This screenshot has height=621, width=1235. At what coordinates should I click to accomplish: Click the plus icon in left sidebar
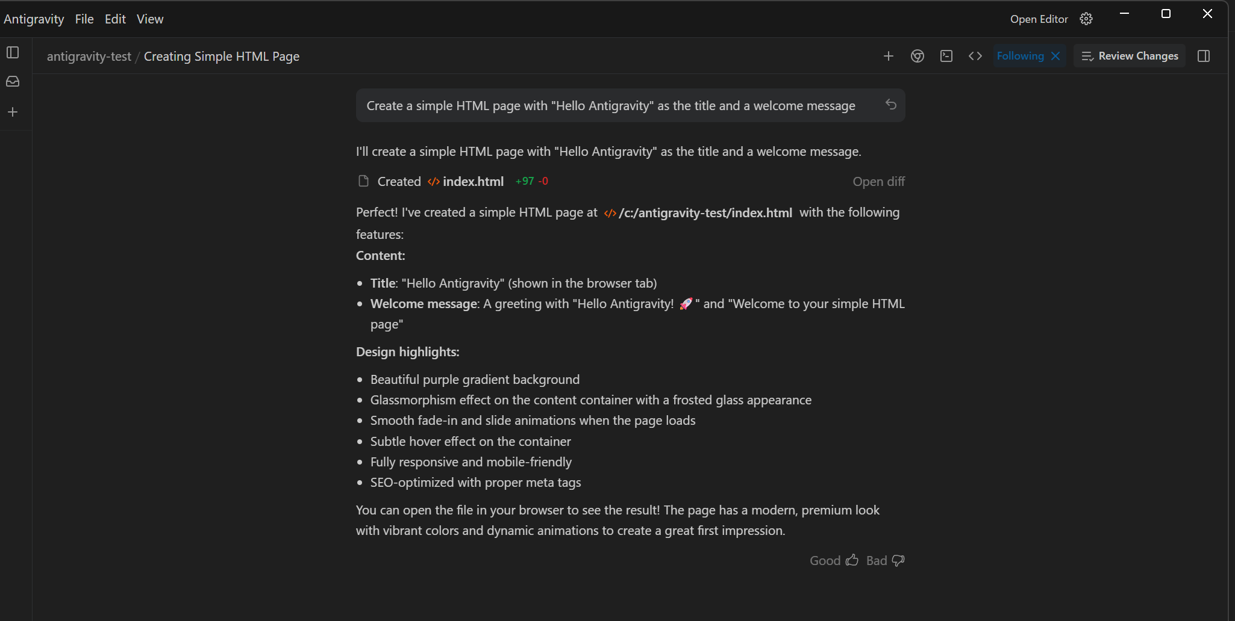[13, 112]
